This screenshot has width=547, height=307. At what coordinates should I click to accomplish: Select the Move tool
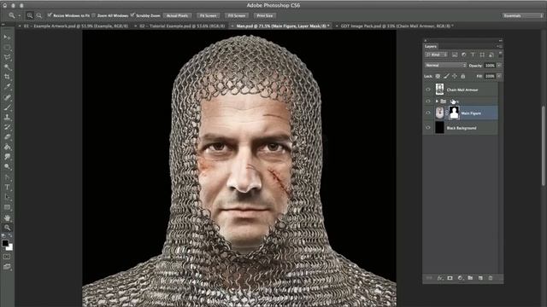(x=8, y=38)
